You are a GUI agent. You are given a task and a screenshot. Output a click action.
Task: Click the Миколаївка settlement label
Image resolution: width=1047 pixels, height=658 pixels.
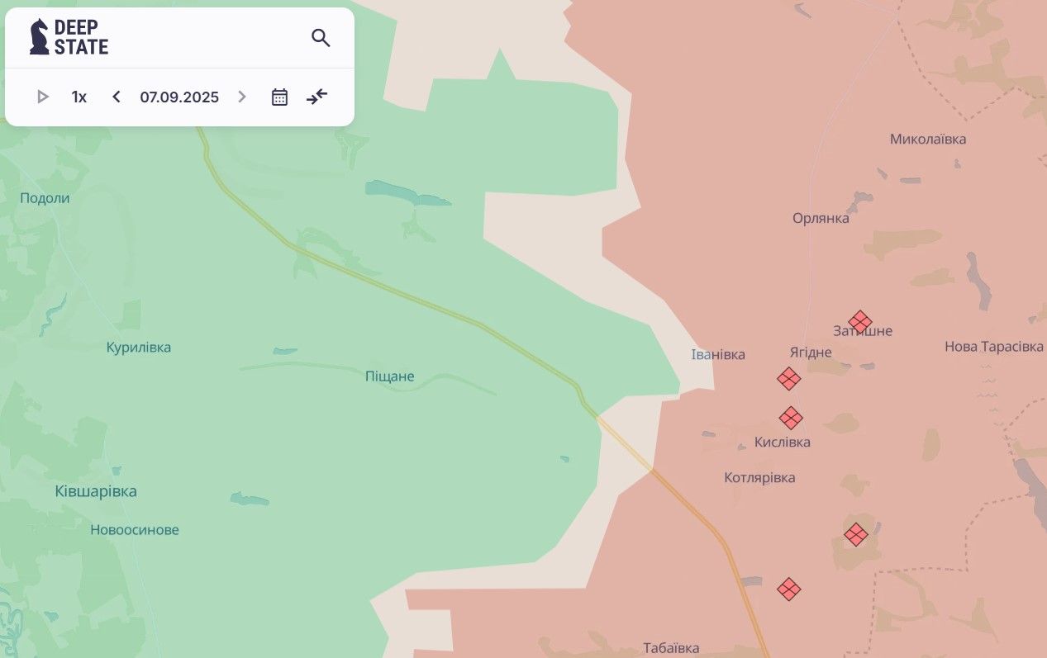(x=928, y=139)
